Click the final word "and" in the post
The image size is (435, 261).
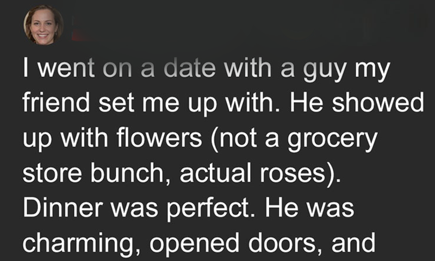click(x=353, y=242)
